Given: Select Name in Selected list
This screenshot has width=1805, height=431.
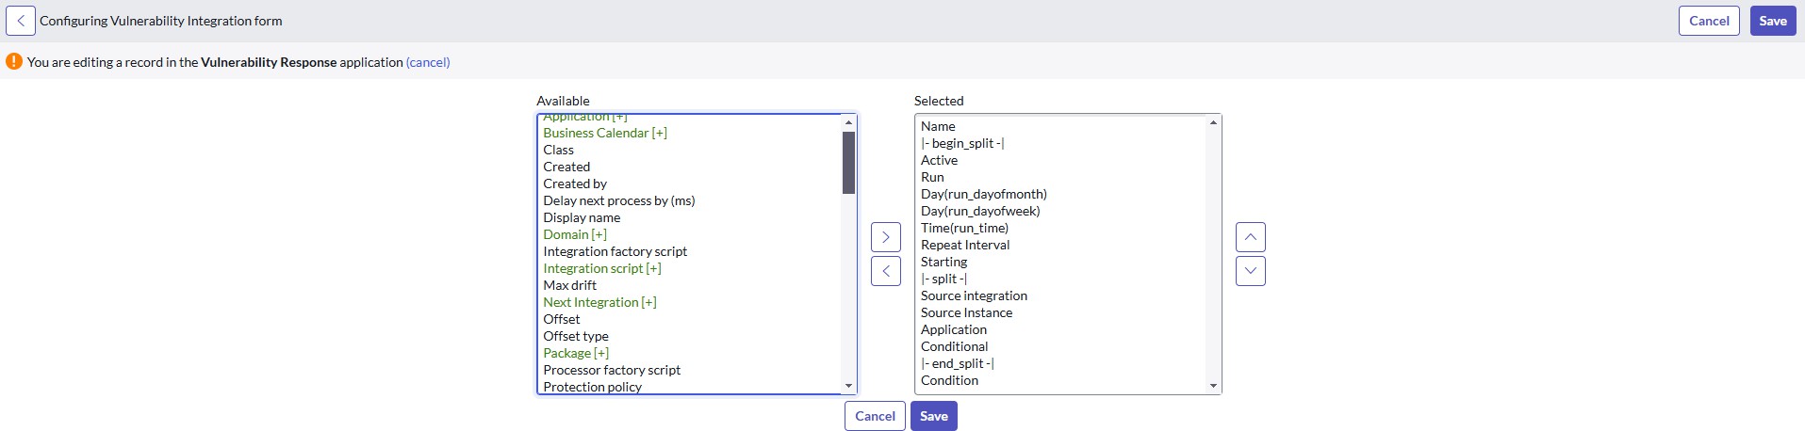Looking at the screenshot, I should click(x=1061, y=126).
